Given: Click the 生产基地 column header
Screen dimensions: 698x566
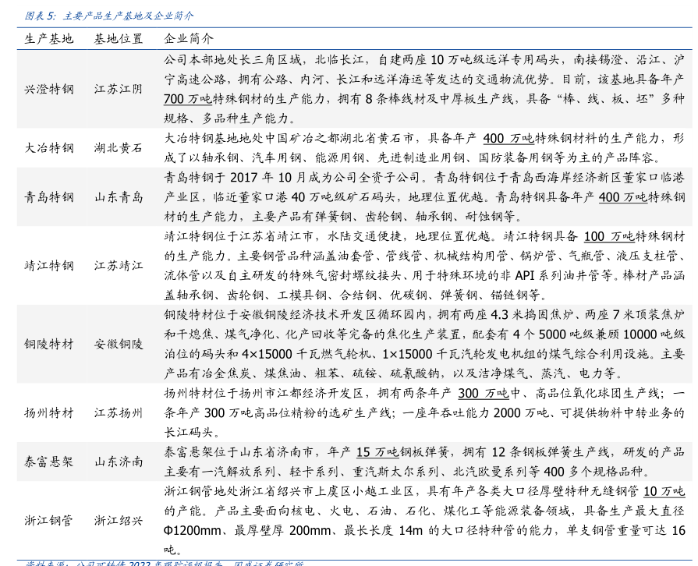Looking at the screenshot, I should [49, 38].
